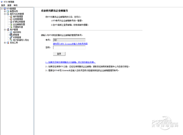Open 用户数据导入导出 tree item
Viewport: 183px width, 135px height.
21,40
